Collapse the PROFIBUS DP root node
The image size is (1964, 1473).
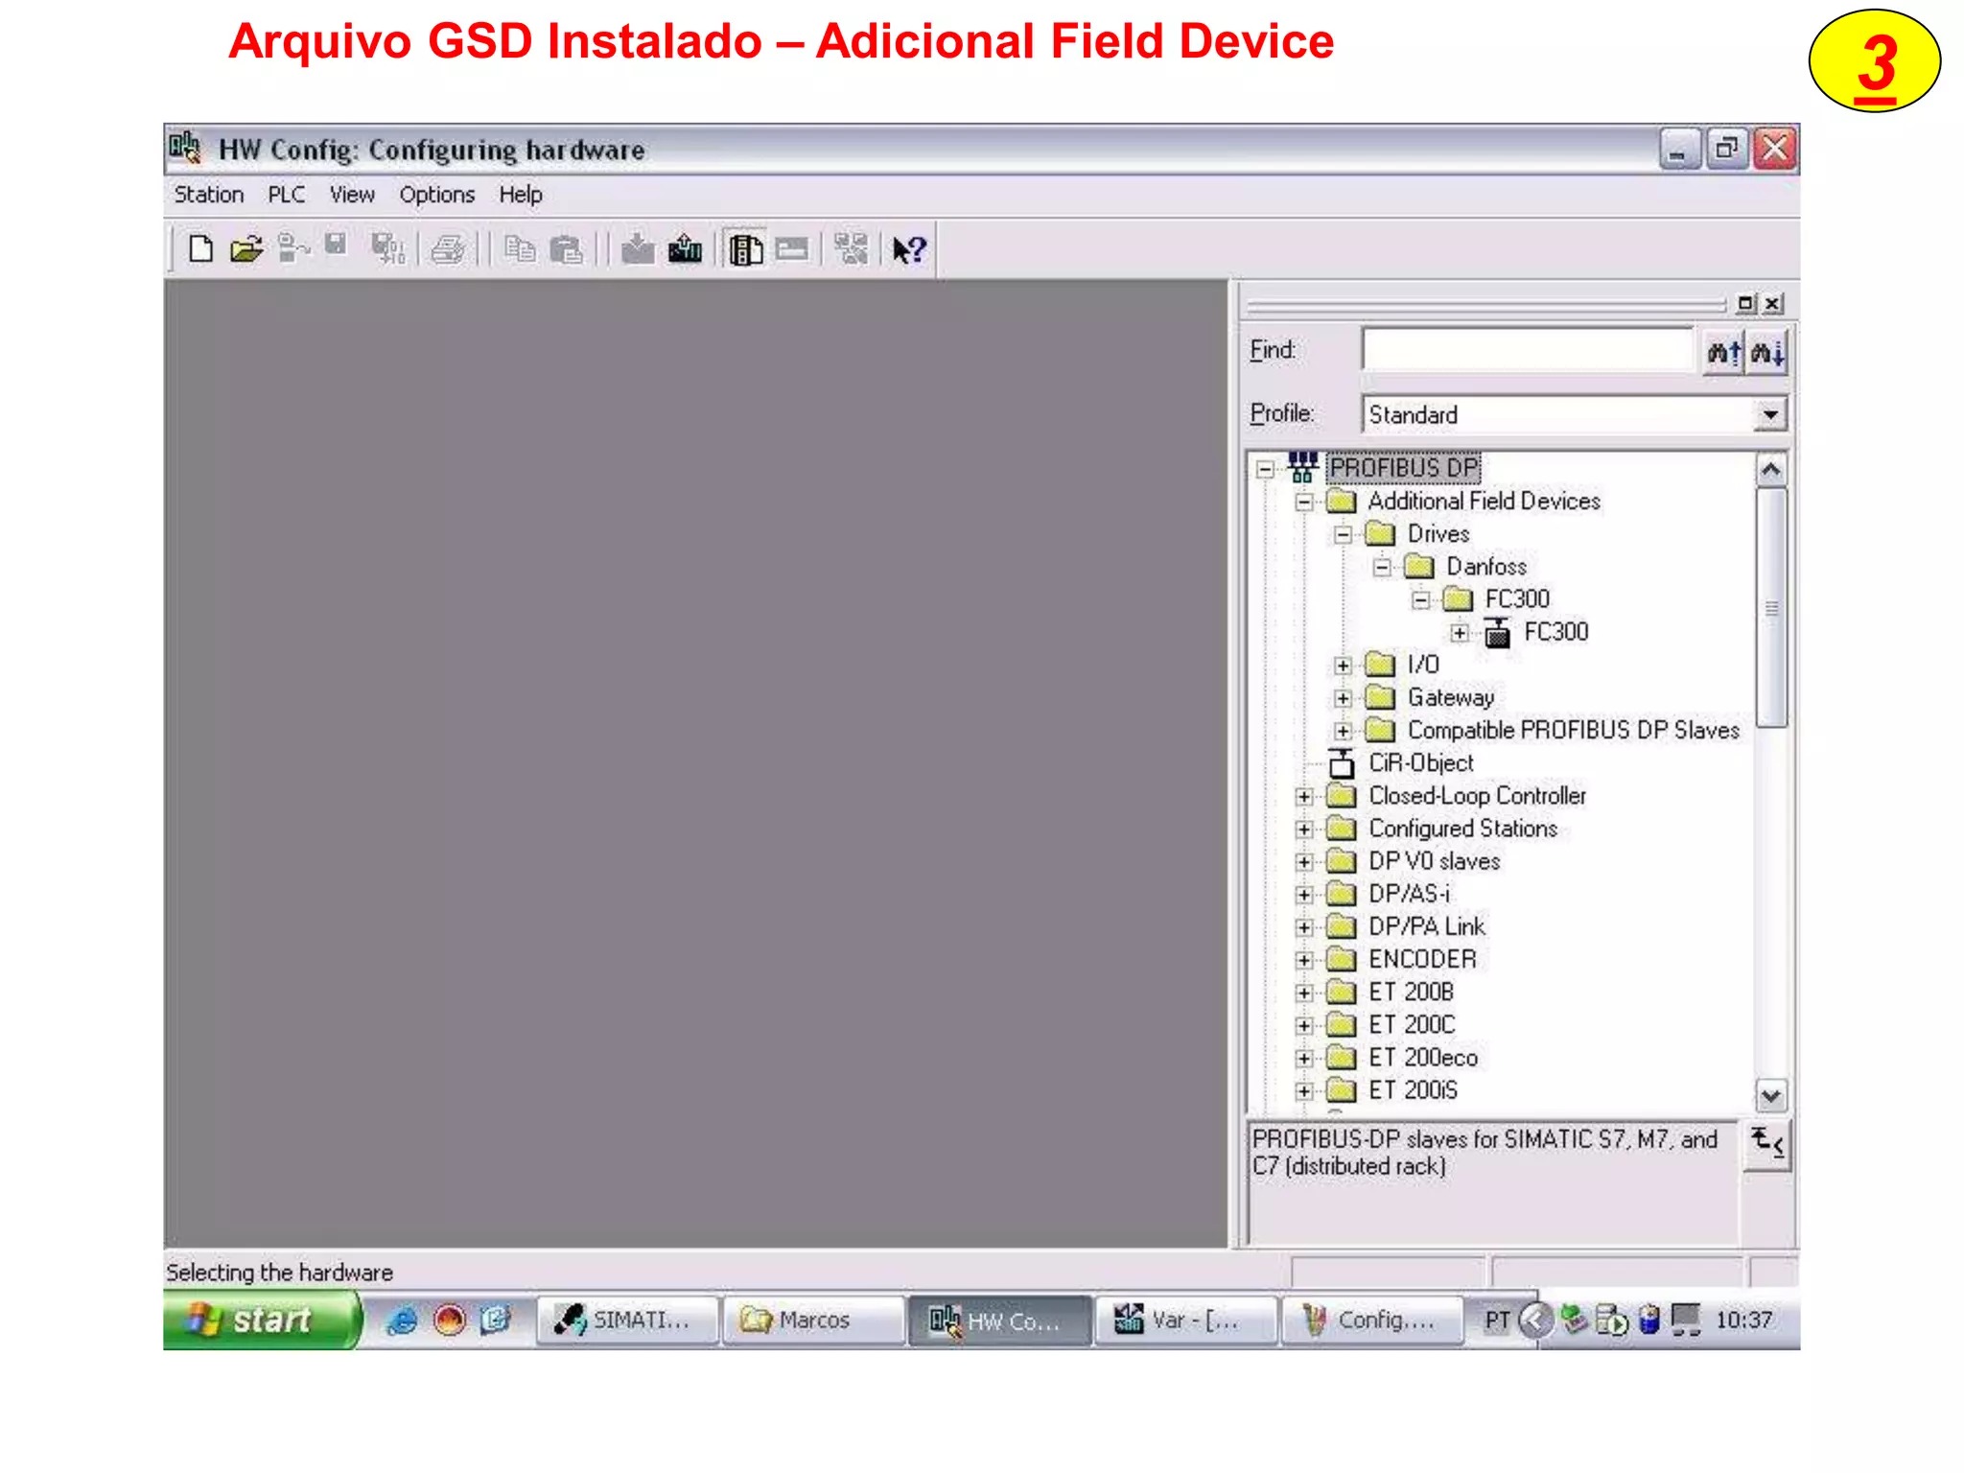coord(1266,469)
